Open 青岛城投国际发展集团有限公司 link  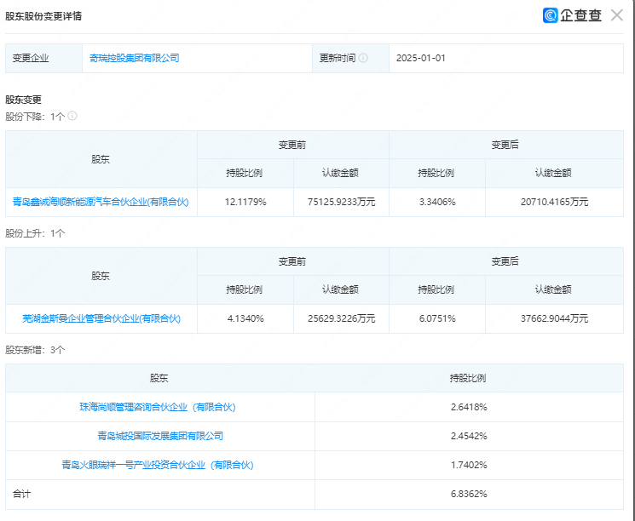(160, 436)
